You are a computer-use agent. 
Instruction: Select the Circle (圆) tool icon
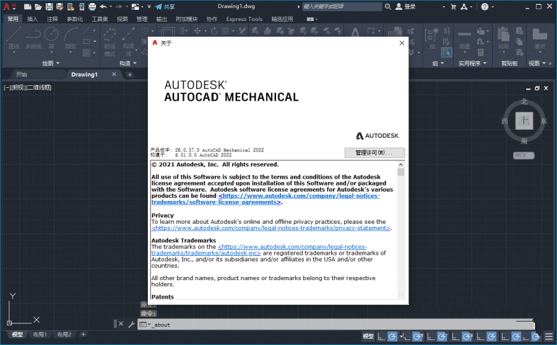click(x=51, y=35)
